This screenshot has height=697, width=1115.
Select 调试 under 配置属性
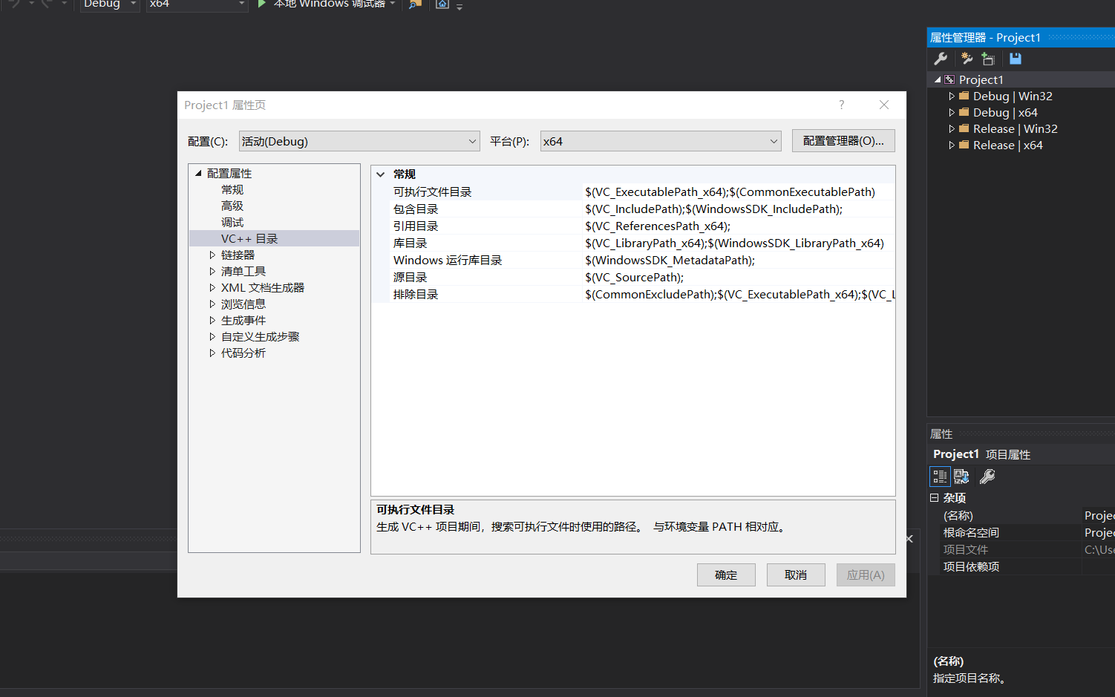(232, 222)
